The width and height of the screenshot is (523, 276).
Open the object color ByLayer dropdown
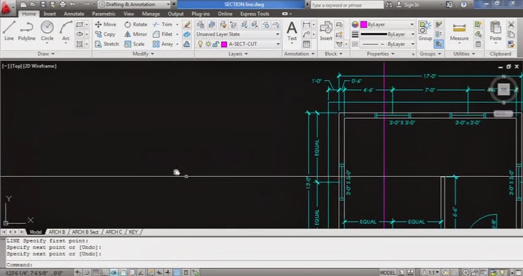coord(387,24)
